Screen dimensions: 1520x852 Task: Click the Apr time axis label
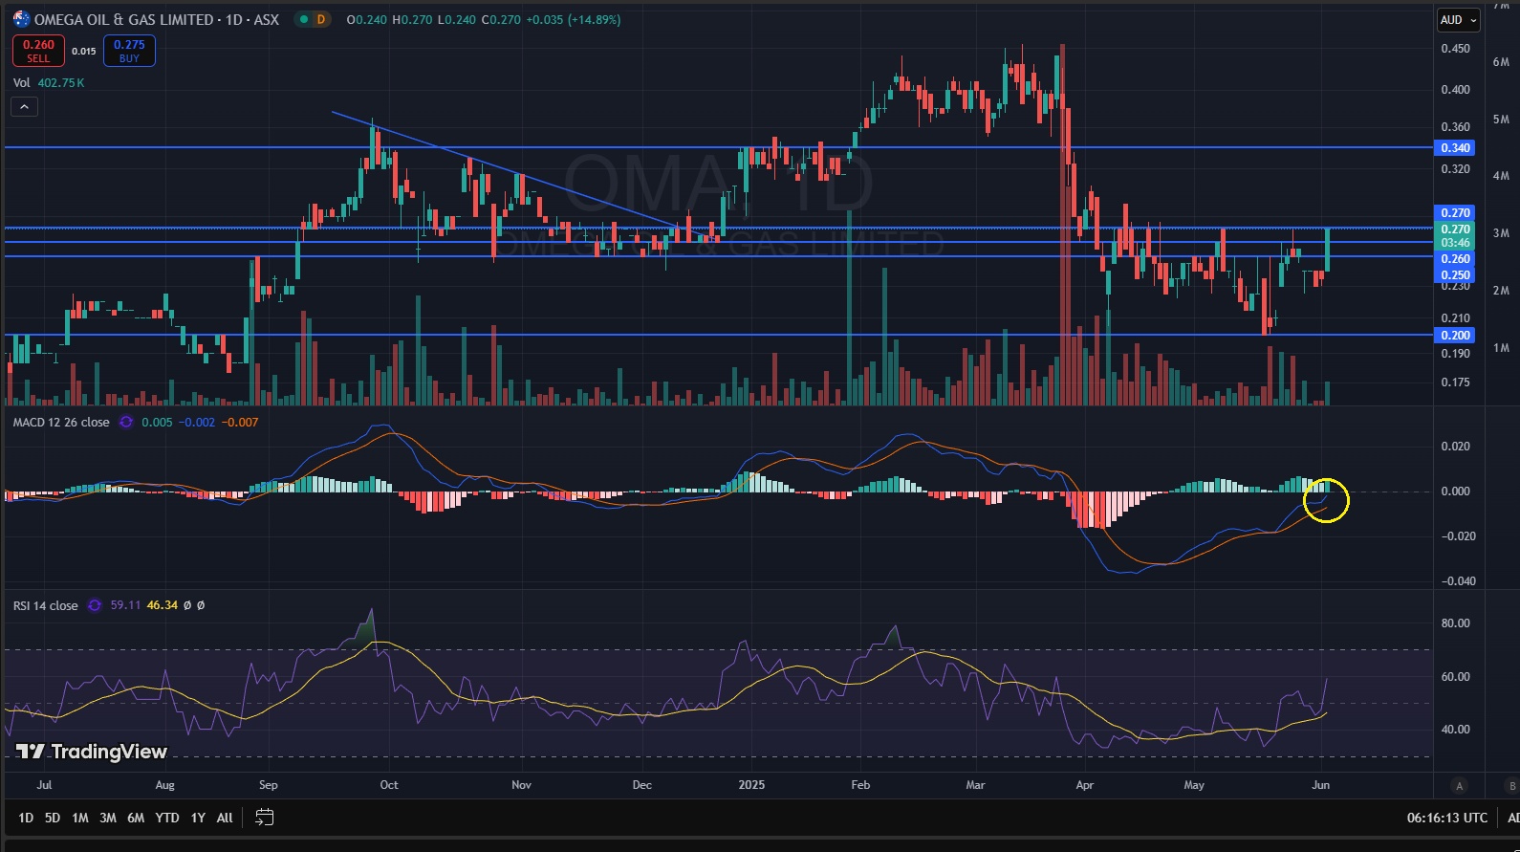coord(1084,785)
